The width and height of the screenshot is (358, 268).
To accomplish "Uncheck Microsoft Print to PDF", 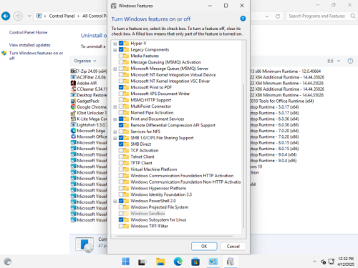I will [x=121, y=87].
